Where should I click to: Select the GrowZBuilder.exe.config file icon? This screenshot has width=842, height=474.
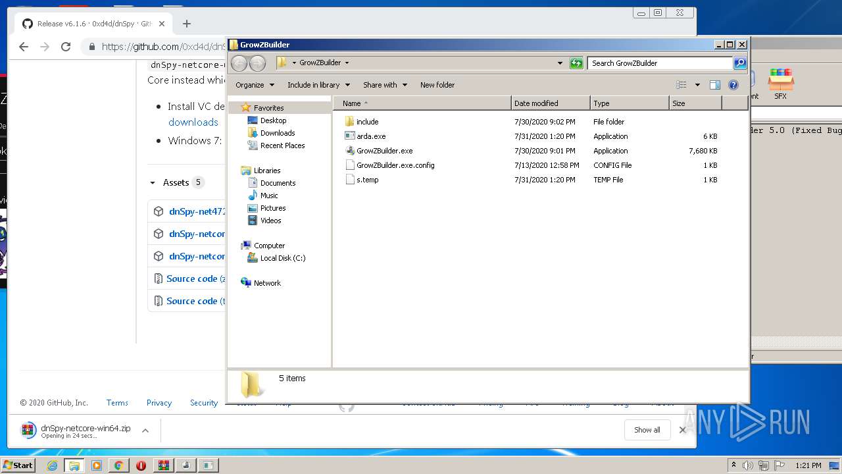(x=350, y=165)
